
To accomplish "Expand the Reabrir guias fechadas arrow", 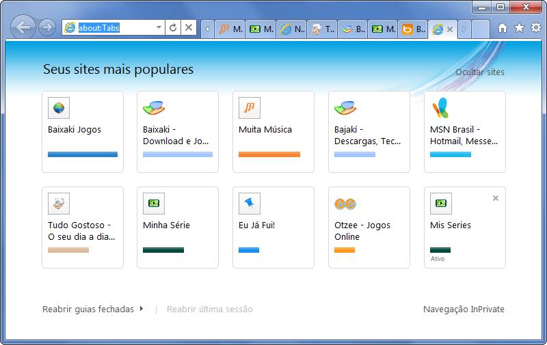I will coord(142,308).
